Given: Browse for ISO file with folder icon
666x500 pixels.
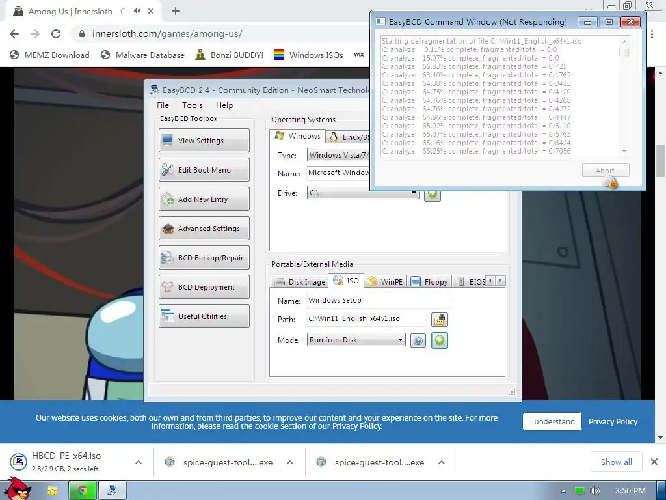Looking at the screenshot, I should [x=439, y=319].
